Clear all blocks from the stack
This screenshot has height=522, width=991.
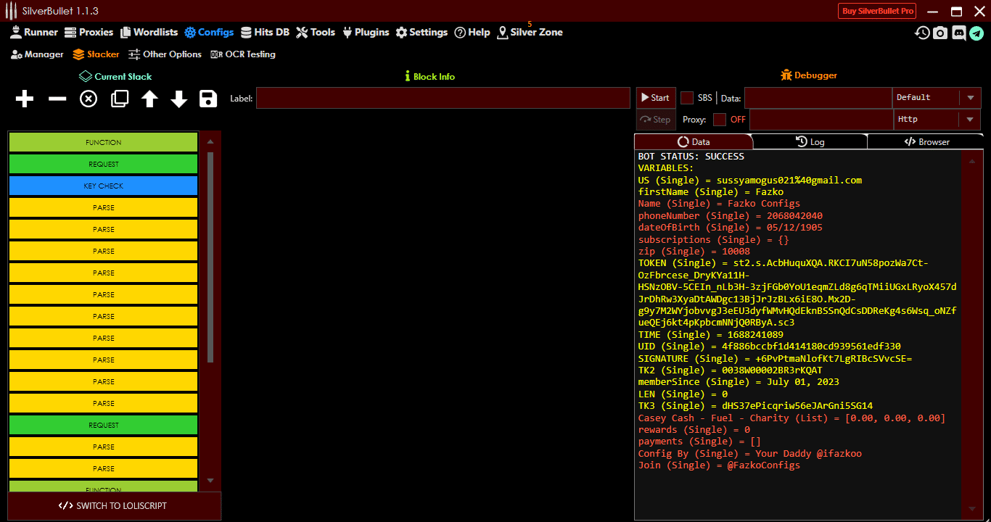point(88,99)
